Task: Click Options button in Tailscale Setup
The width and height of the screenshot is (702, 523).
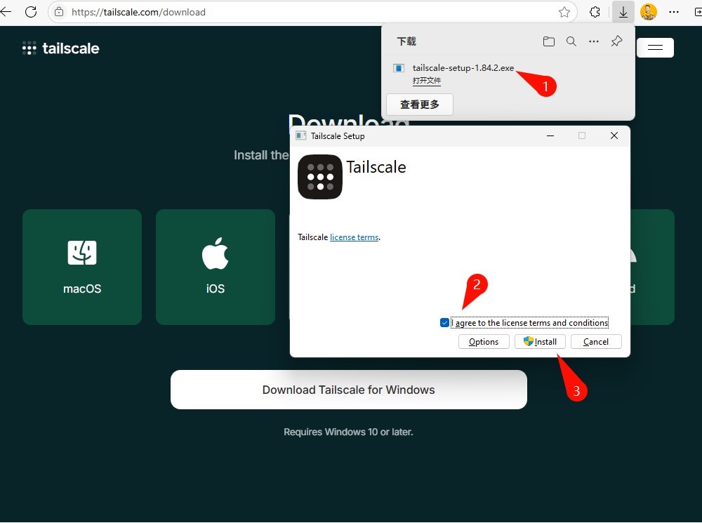Action: pyautogui.click(x=484, y=342)
